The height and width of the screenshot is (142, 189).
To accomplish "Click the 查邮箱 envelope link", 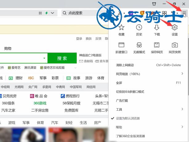I will tap(86, 61).
